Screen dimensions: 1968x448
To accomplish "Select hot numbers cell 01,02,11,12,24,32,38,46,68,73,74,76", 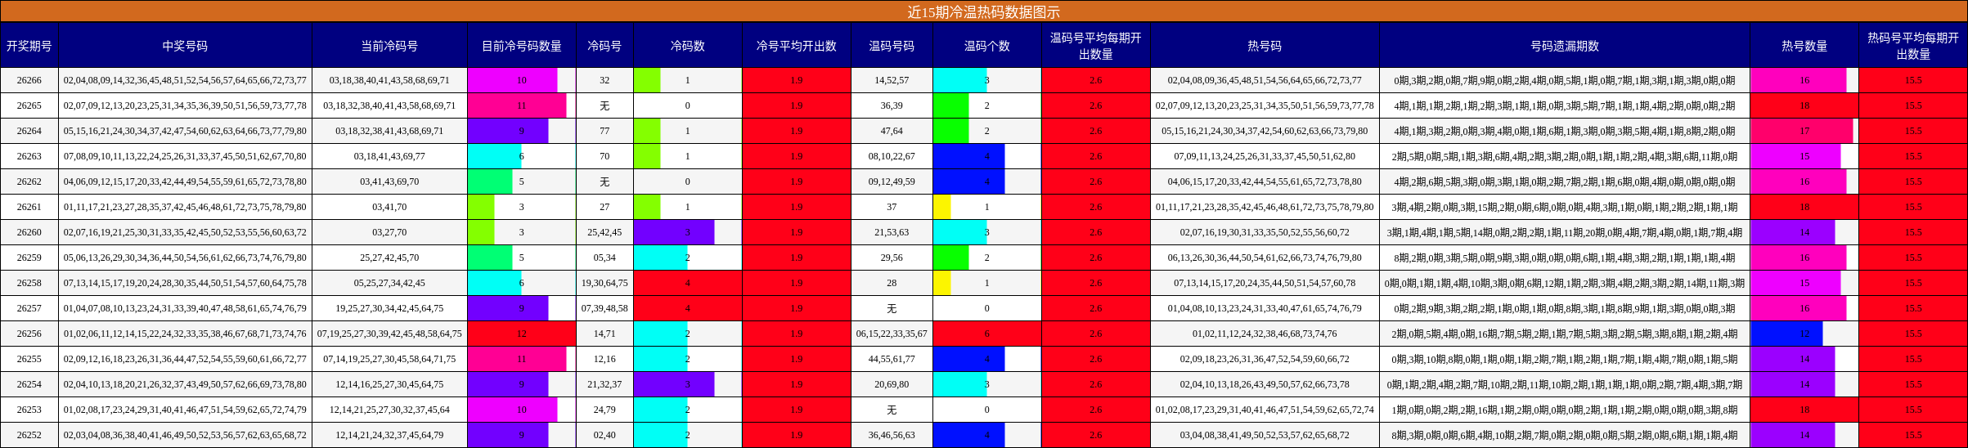I will (1265, 334).
